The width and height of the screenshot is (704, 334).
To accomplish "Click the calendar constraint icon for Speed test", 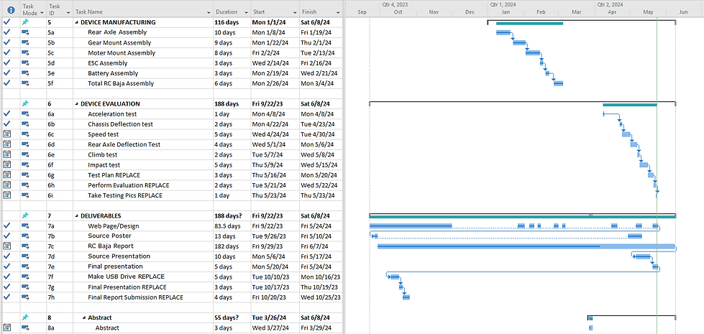I will [6, 134].
